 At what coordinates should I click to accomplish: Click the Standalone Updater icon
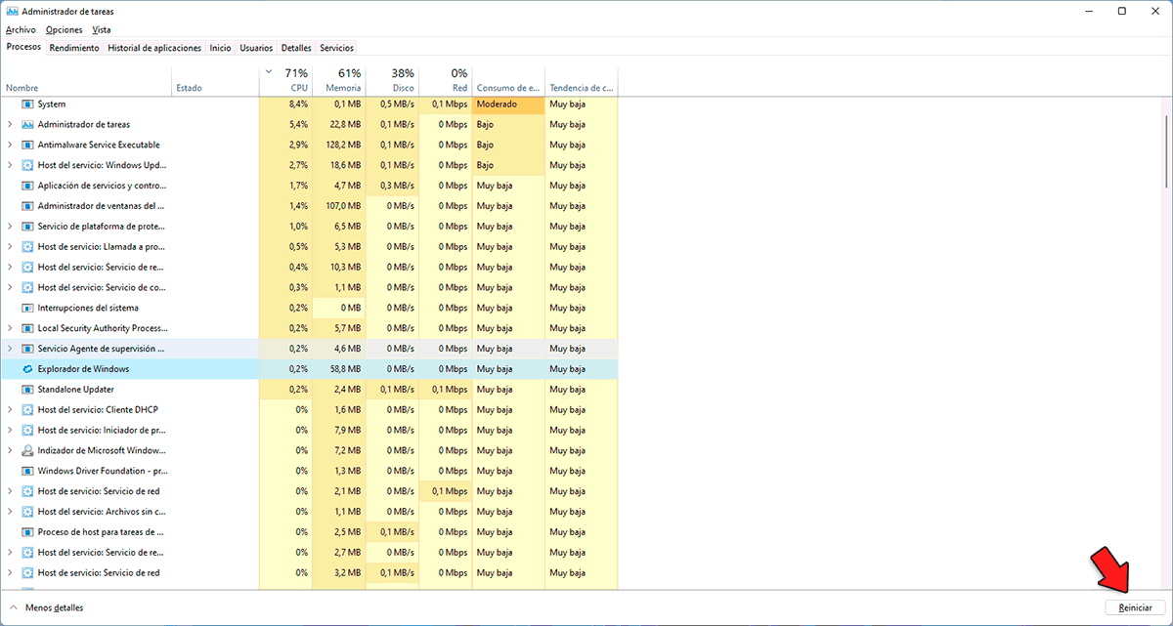pyautogui.click(x=27, y=389)
